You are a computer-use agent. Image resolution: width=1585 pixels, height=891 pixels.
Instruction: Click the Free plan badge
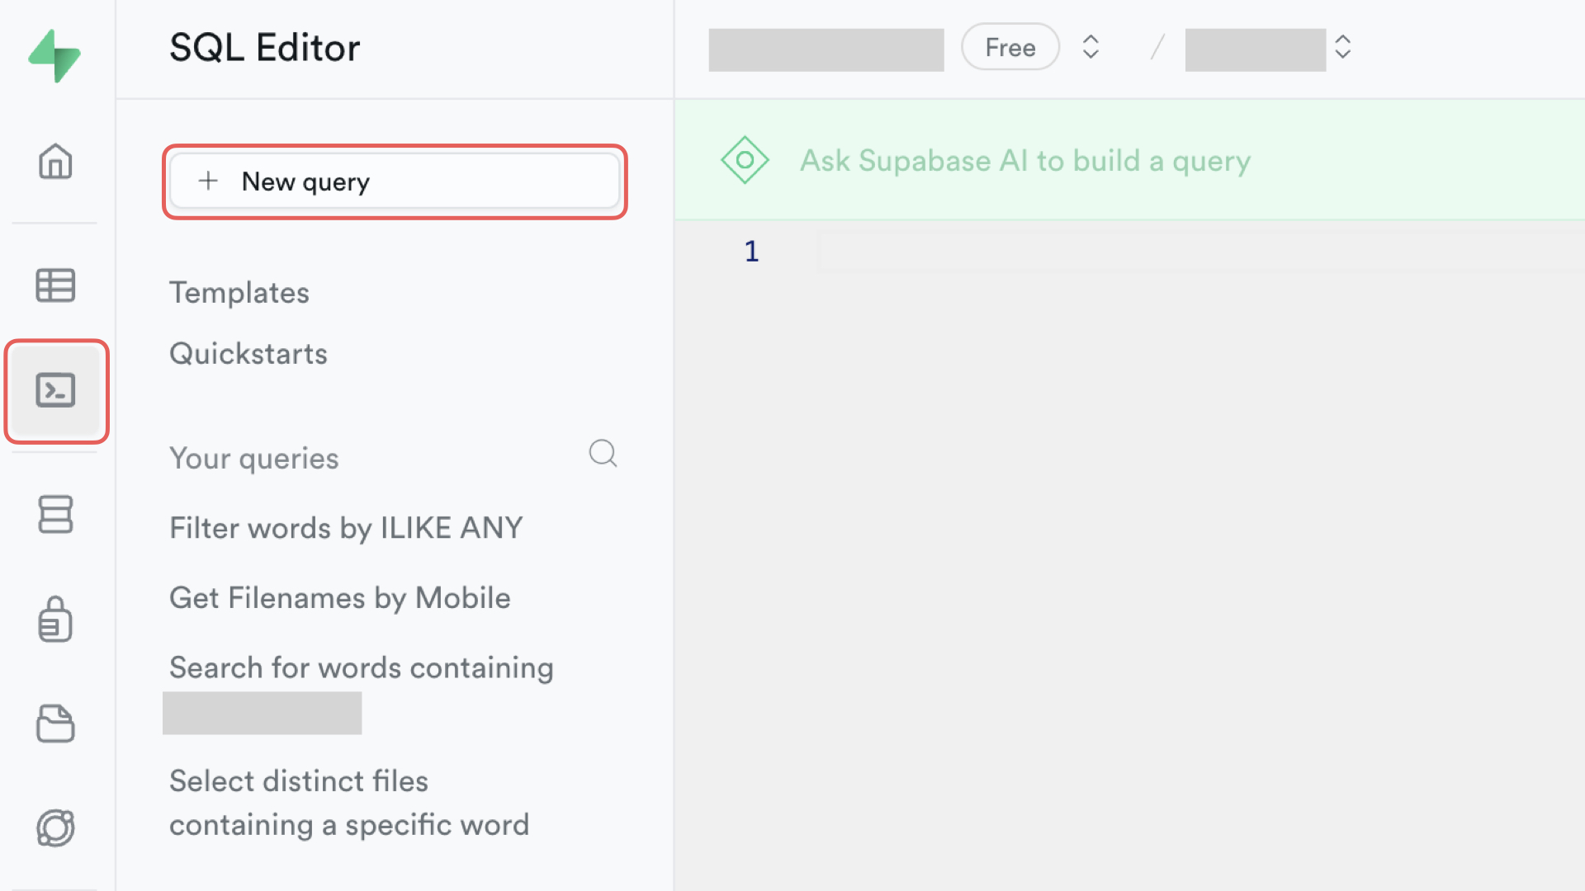[x=1010, y=47]
